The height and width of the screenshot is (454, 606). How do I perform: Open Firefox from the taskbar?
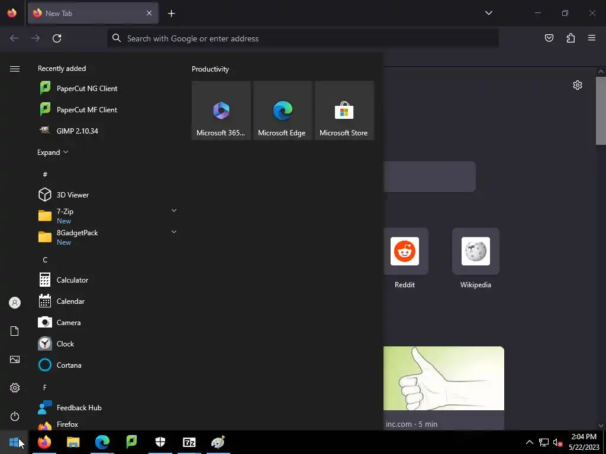(44, 442)
